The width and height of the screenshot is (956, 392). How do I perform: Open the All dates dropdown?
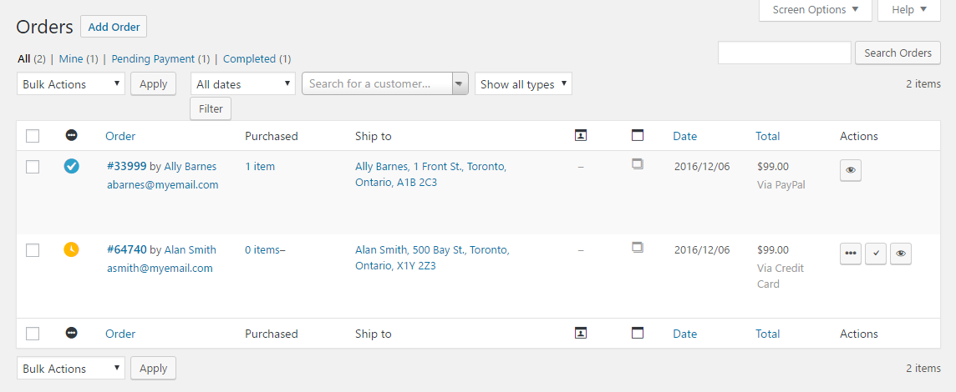(243, 84)
